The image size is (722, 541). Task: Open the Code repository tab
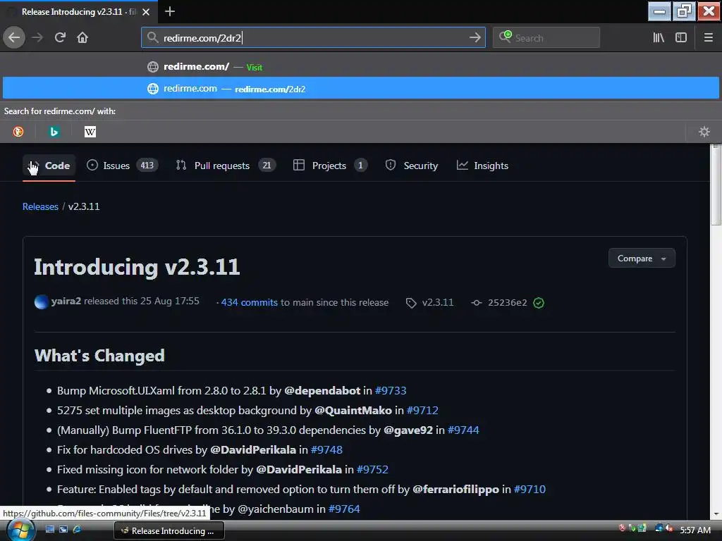tap(49, 166)
